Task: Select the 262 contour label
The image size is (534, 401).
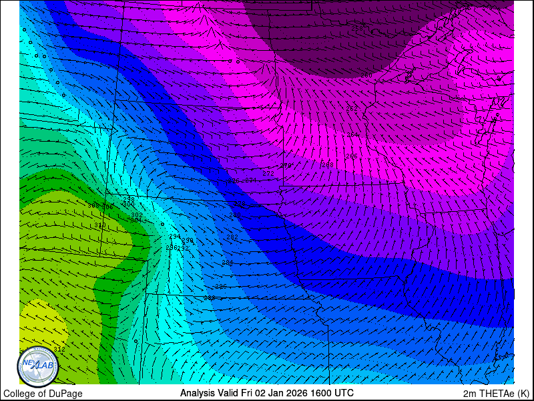Action: point(352,109)
